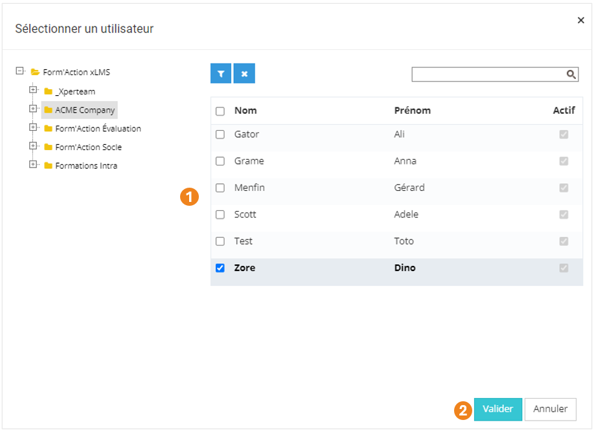Click the Formations Intra folder icon
This screenshot has width=594, height=431.
tap(48, 166)
